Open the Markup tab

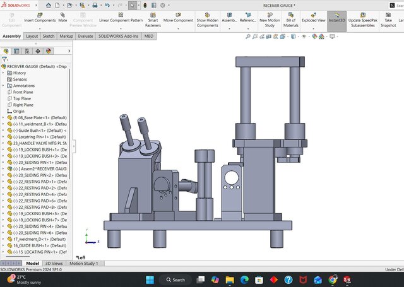(66, 37)
